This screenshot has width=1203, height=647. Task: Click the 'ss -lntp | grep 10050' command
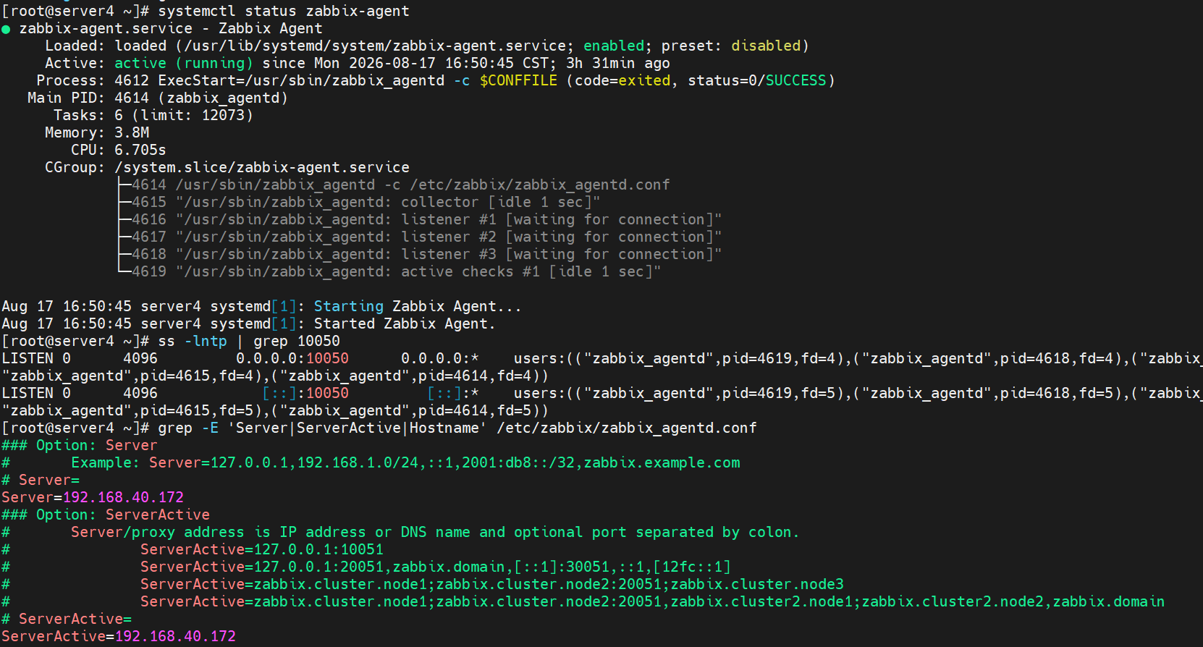coord(249,341)
